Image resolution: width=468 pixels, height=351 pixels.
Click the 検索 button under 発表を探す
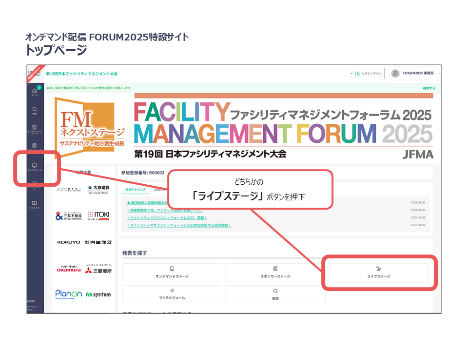(275, 294)
